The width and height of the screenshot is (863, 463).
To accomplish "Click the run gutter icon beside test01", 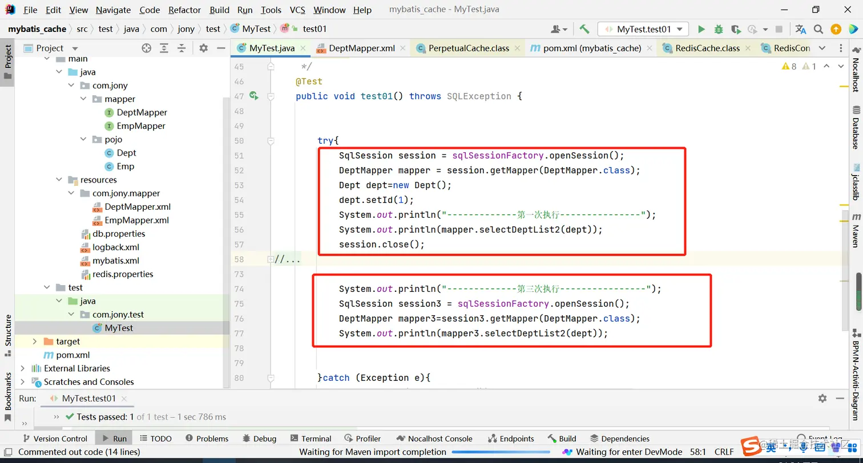I will pyautogui.click(x=253, y=96).
